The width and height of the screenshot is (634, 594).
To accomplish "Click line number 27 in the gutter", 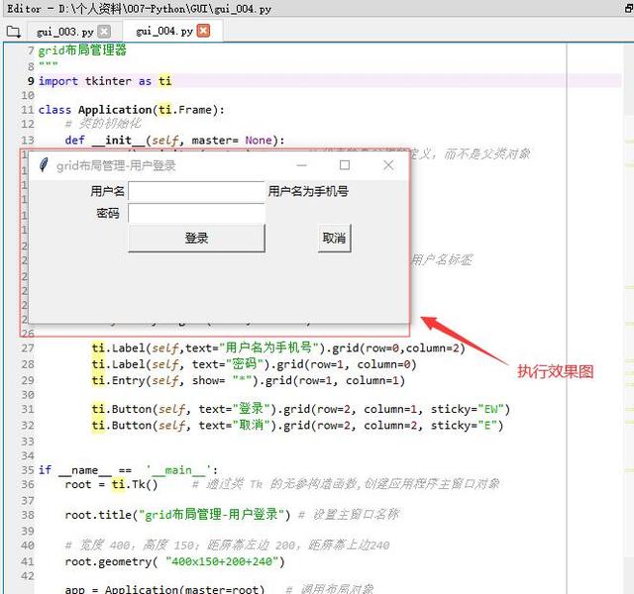I will (28, 348).
